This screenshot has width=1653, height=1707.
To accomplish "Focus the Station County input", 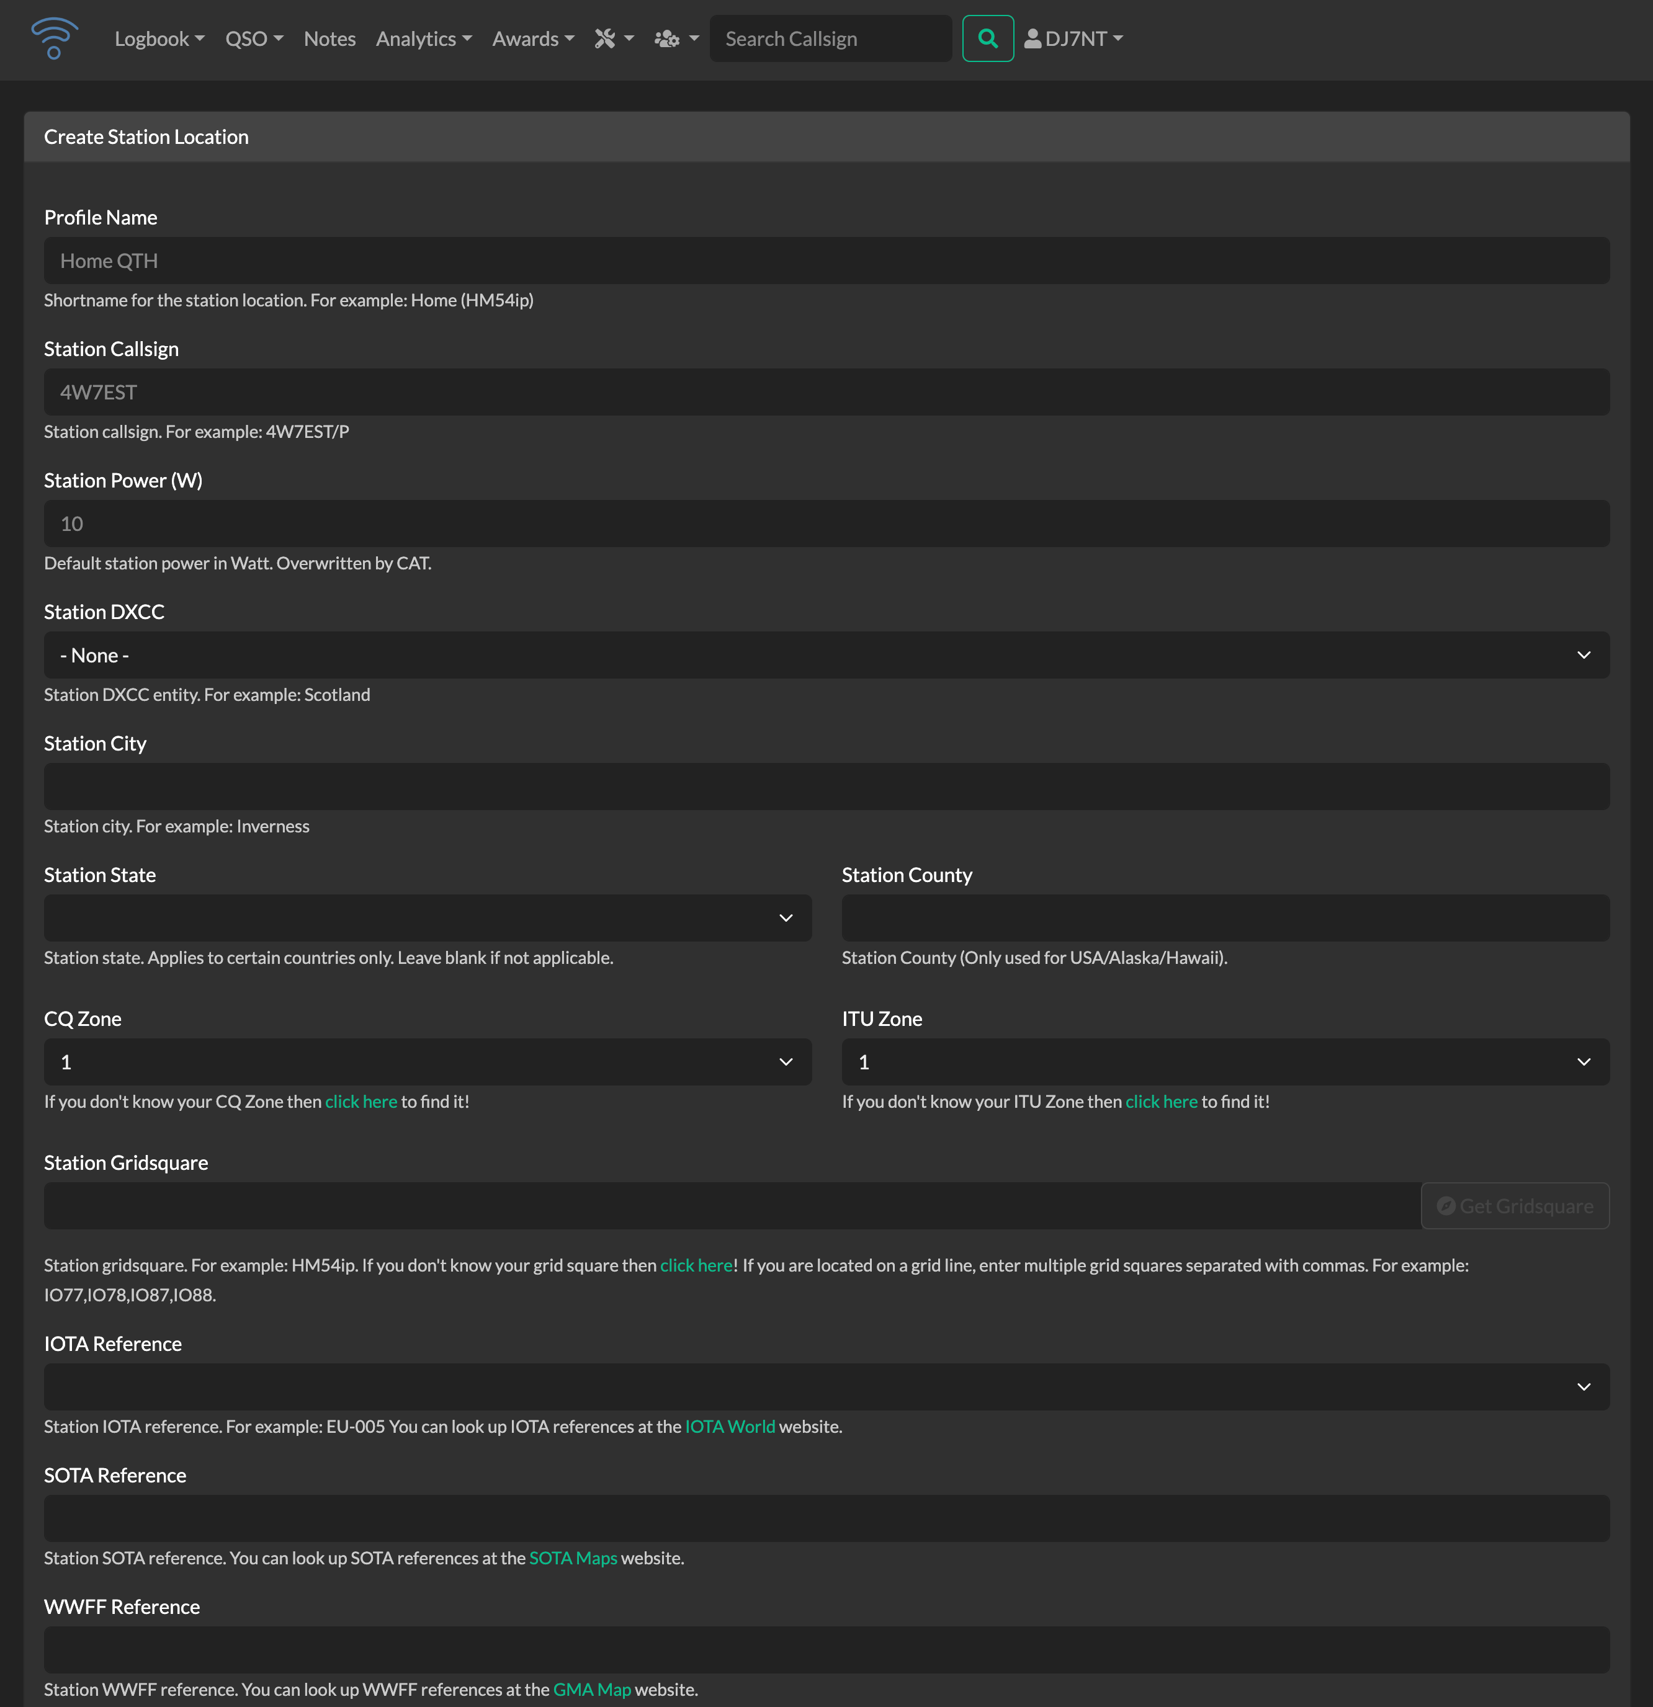I will pyautogui.click(x=1225, y=918).
